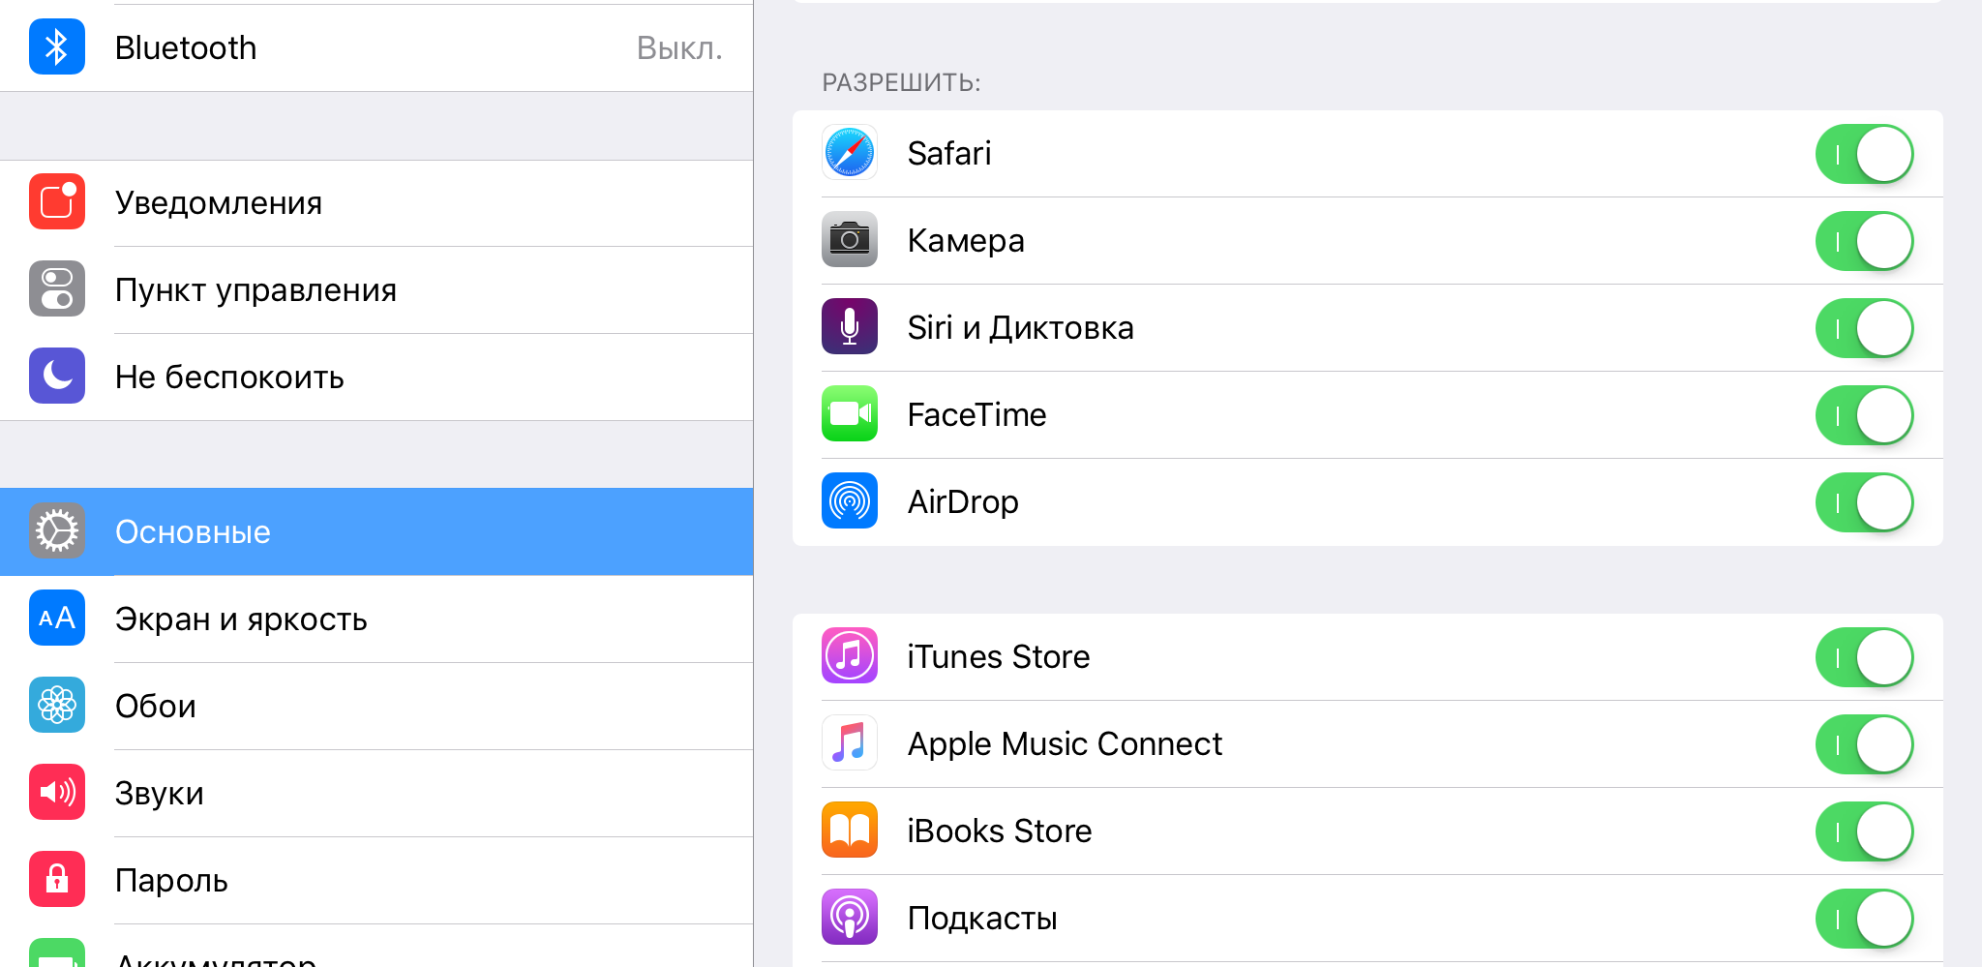Image resolution: width=1982 pixels, height=967 pixels.
Task: Select the Основные section label
Action: pos(193,531)
